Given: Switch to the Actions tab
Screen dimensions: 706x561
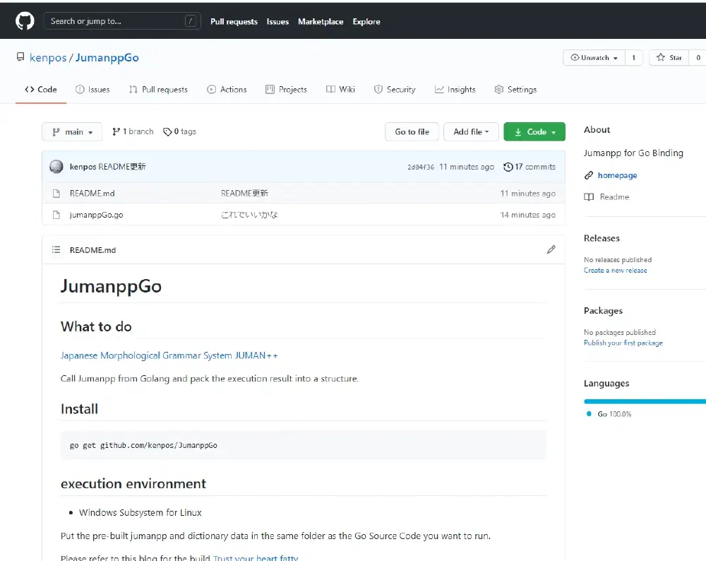Looking at the screenshot, I should [x=227, y=89].
